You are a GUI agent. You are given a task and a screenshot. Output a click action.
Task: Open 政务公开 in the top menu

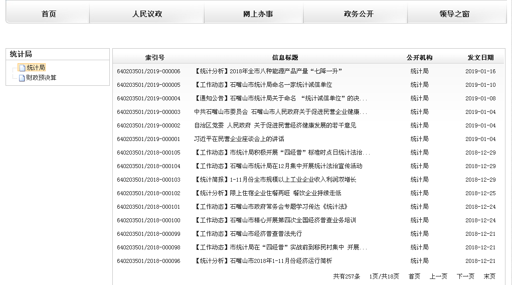[359, 14]
